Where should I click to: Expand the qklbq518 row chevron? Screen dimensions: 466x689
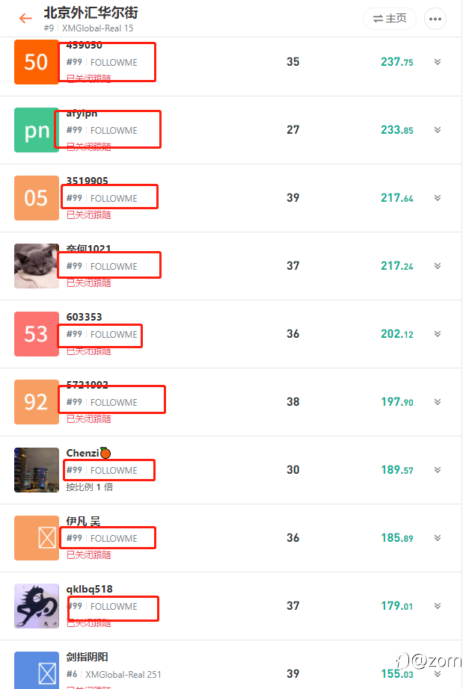[x=438, y=606]
